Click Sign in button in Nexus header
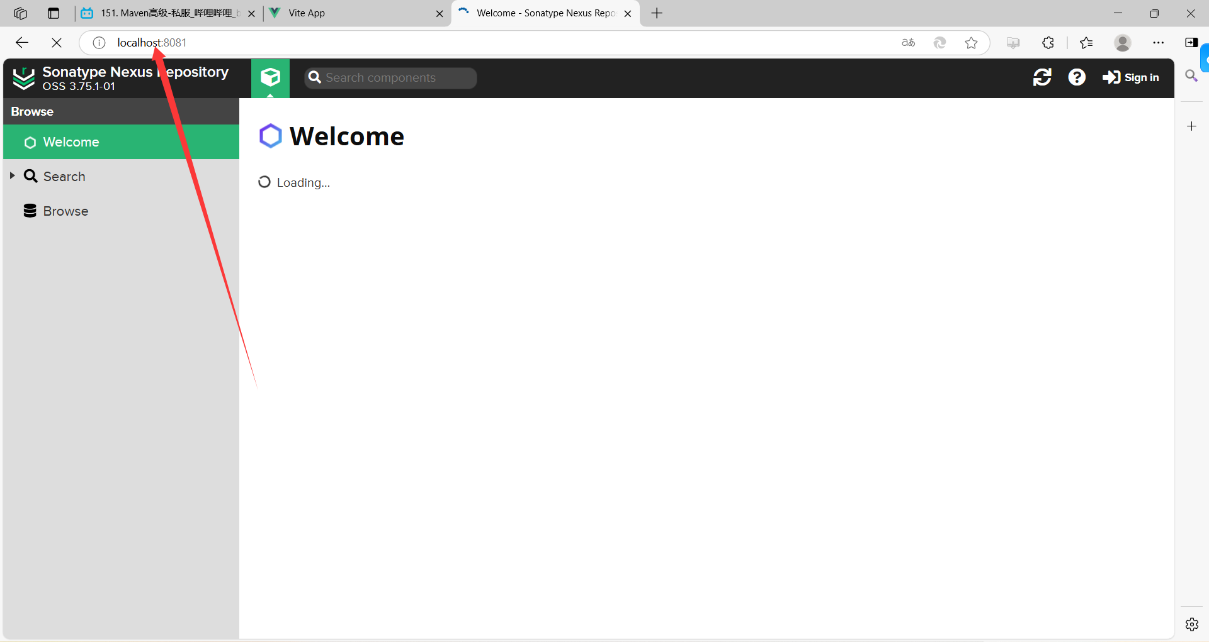1209x642 pixels. click(x=1131, y=77)
